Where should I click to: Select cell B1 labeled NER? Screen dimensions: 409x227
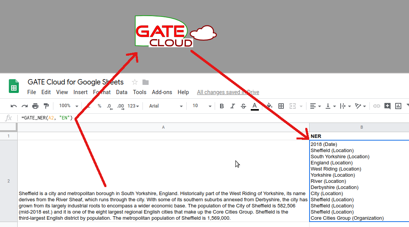tap(359, 136)
